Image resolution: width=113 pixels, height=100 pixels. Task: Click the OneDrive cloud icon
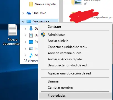click(x=29, y=13)
